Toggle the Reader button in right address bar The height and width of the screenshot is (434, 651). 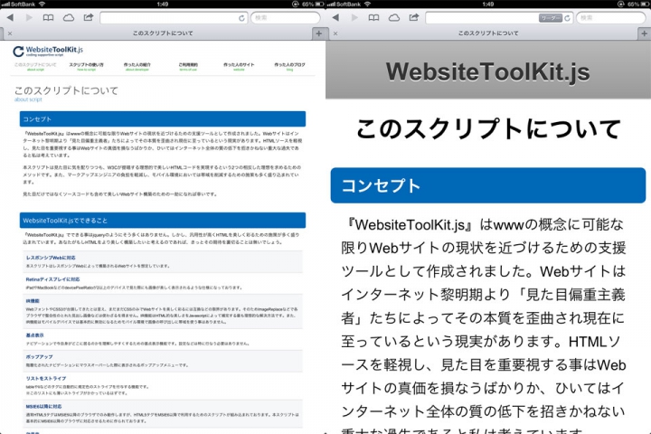[550, 18]
